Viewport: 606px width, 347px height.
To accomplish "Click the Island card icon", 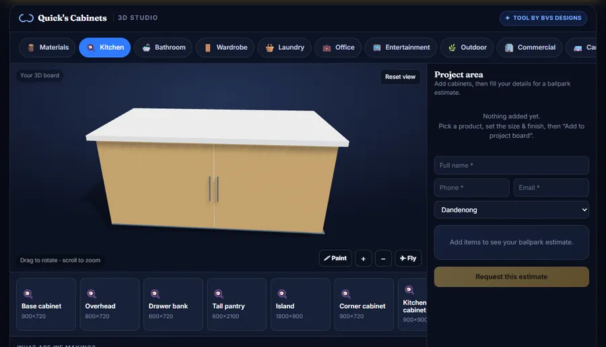I will (x=282, y=294).
